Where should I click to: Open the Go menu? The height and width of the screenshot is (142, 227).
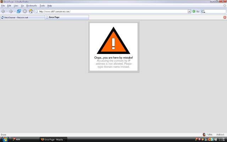22,6
